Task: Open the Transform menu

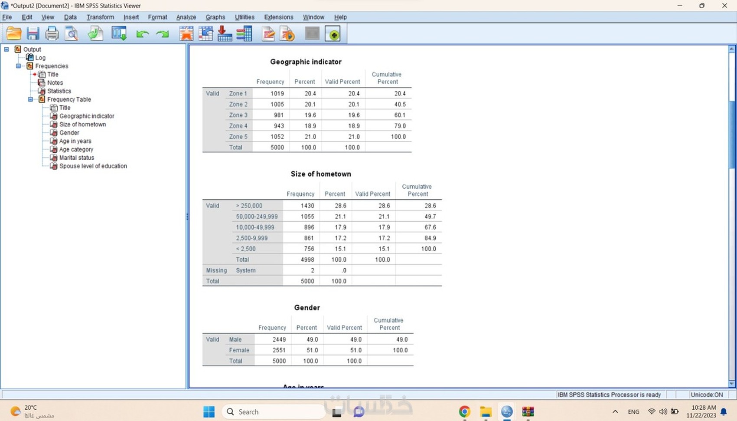Action: point(100,17)
